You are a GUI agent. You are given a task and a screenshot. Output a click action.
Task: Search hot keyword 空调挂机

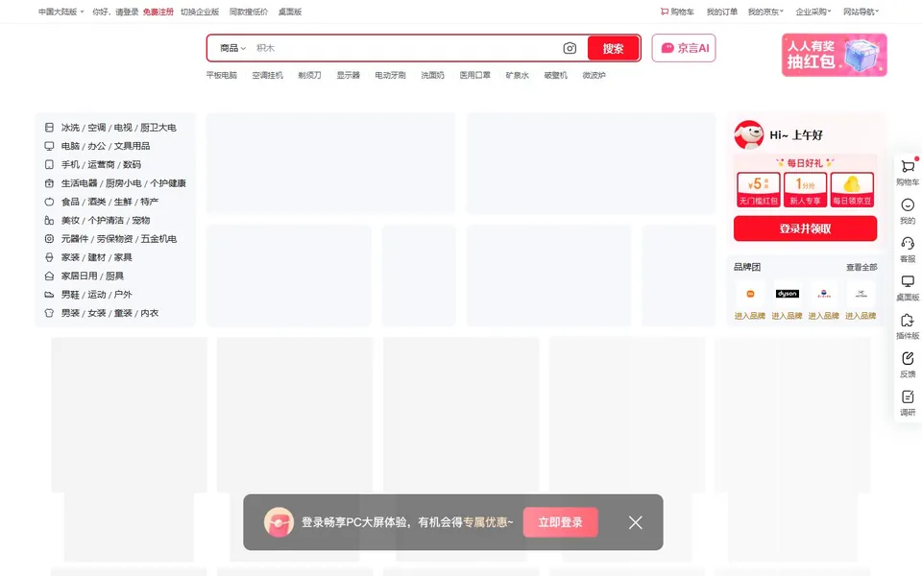[268, 75]
